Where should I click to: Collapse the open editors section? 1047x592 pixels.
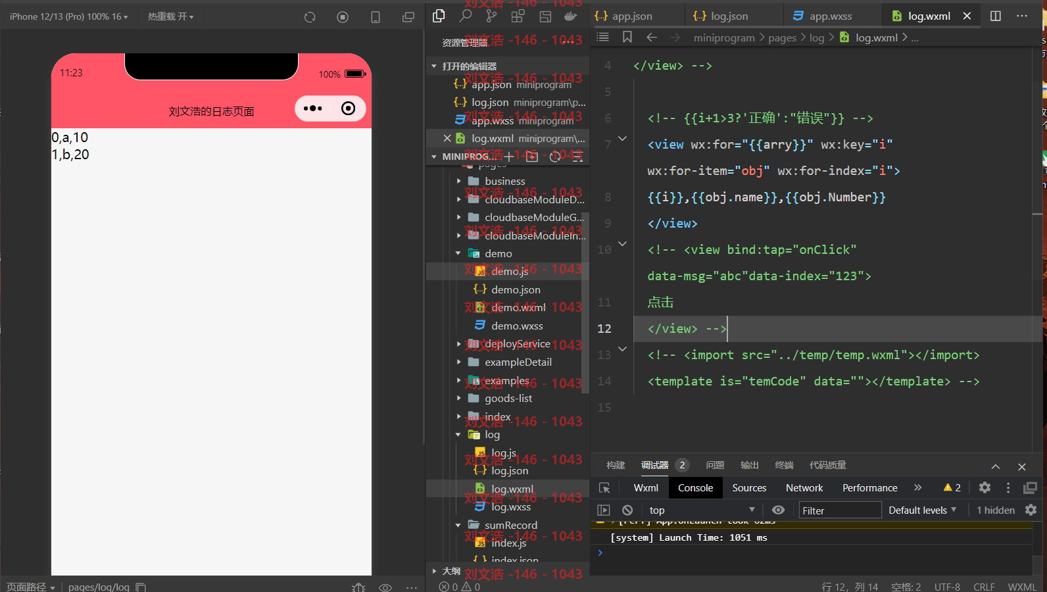tap(434, 66)
